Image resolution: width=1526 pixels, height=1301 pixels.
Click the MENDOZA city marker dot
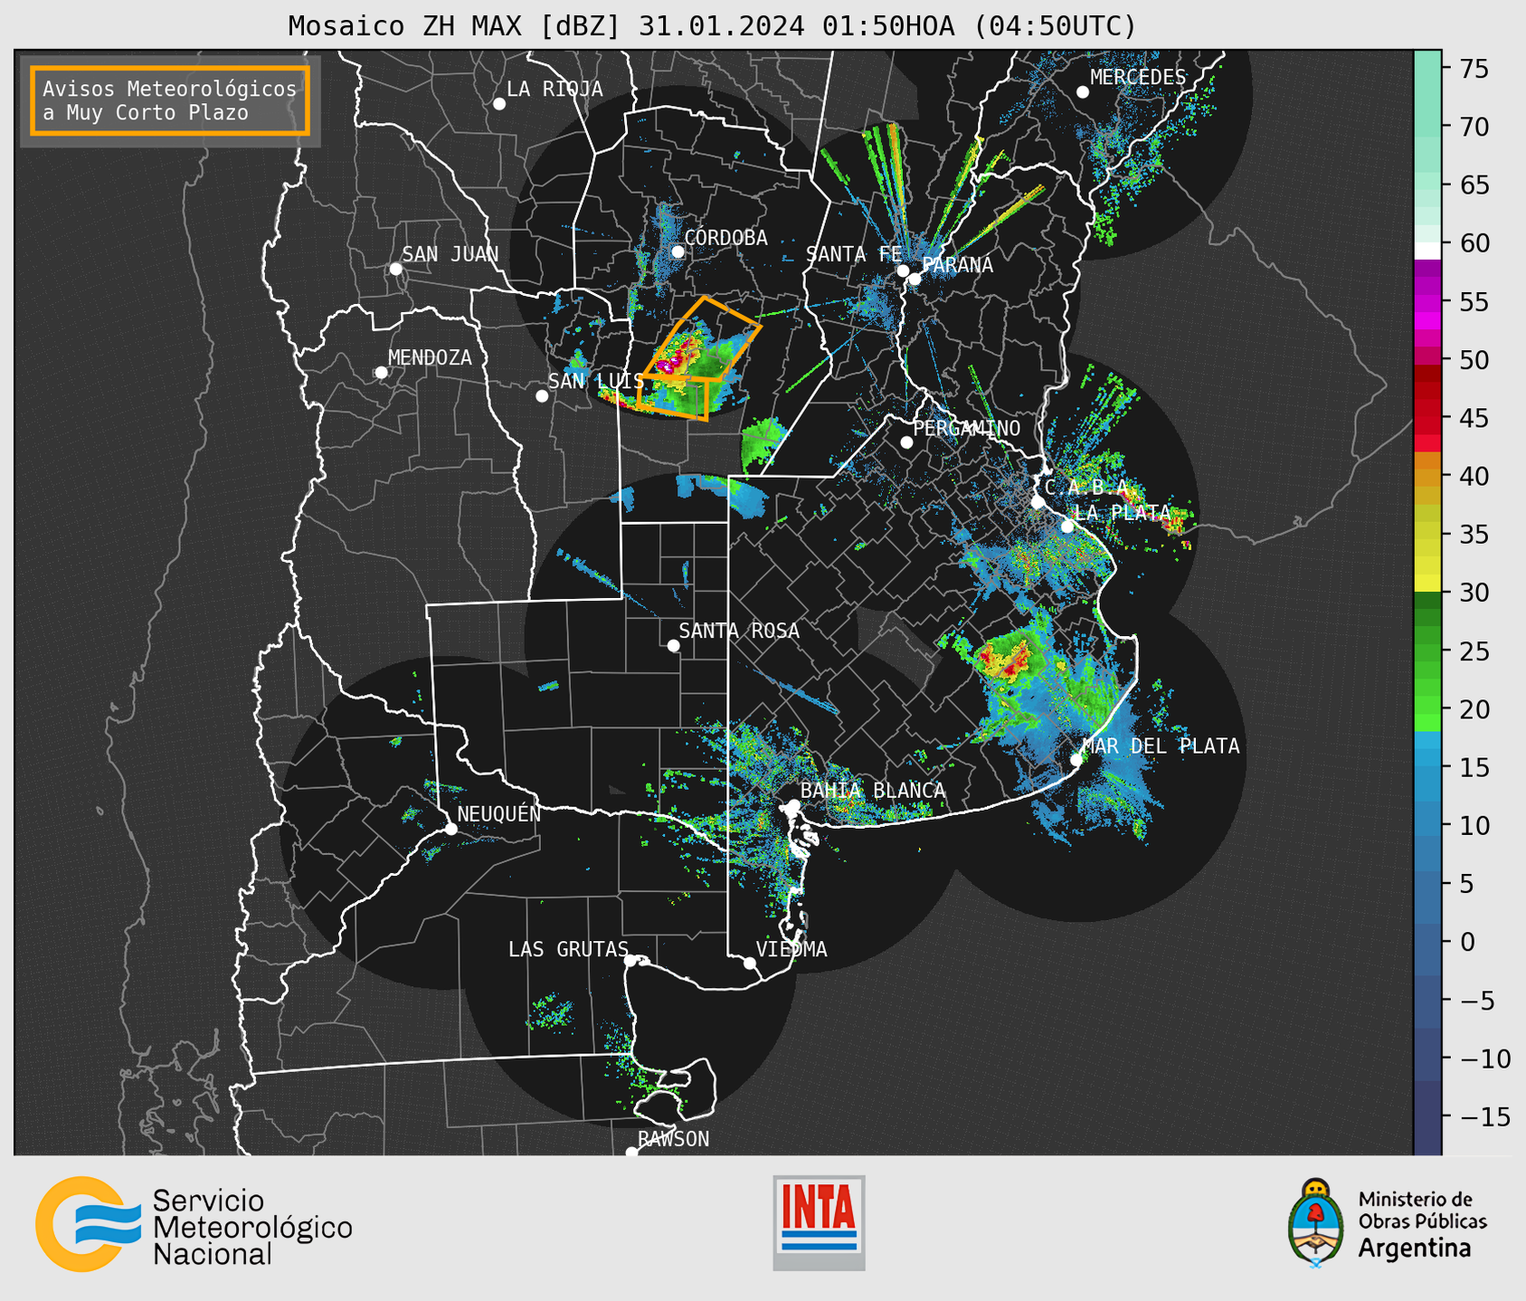[x=381, y=373]
